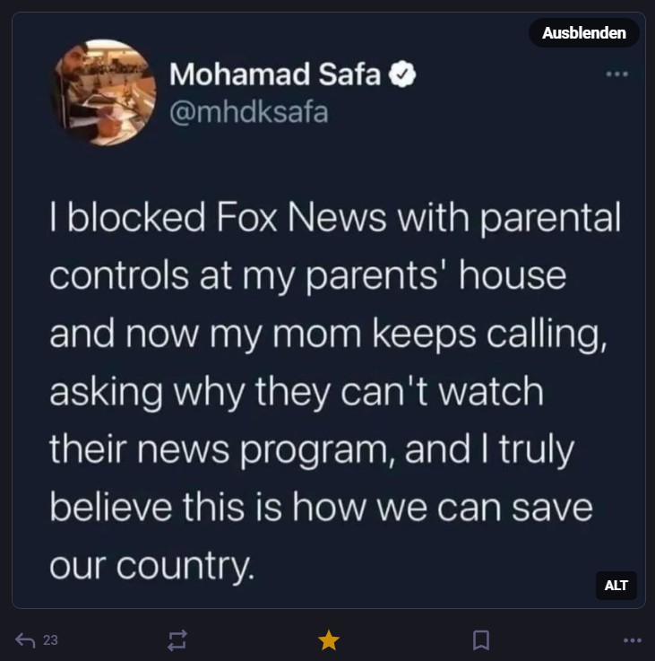Boost the post with the repeat arrows icon

177,639
